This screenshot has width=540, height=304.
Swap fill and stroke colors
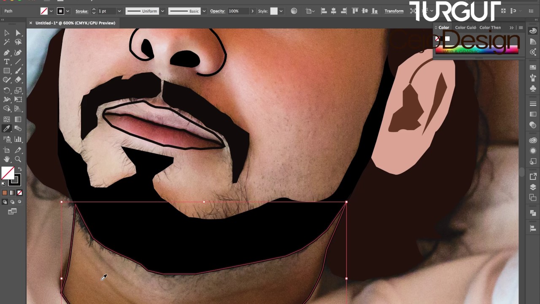point(19,169)
